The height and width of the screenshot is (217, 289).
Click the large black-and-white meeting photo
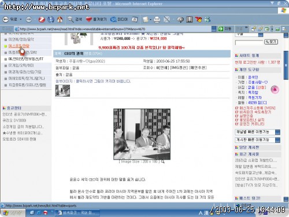(142, 134)
